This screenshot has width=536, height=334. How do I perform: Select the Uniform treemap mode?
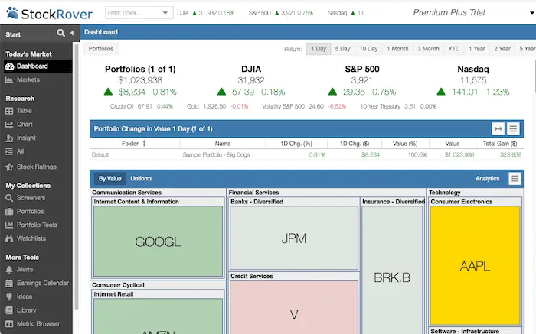[x=140, y=178]
